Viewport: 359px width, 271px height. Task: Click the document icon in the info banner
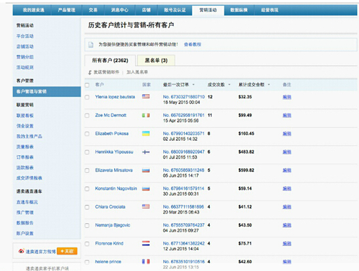pos(91,45)
